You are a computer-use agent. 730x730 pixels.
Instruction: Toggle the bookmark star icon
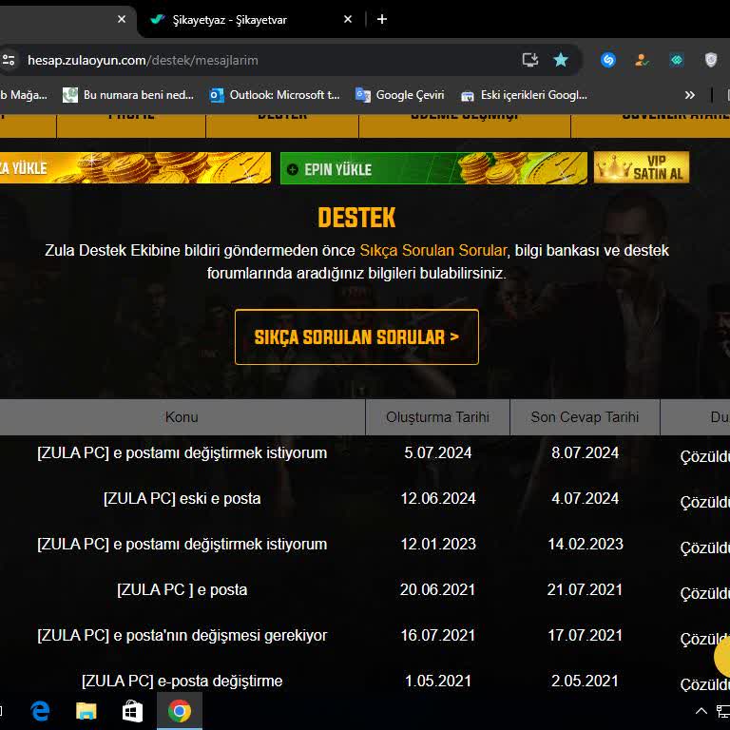point(561,60)
